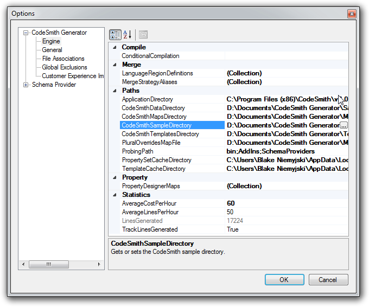The height and width of the screenshot is (307, 369).
Task: Click LinesGenerated value 17224
Action: 287,221
